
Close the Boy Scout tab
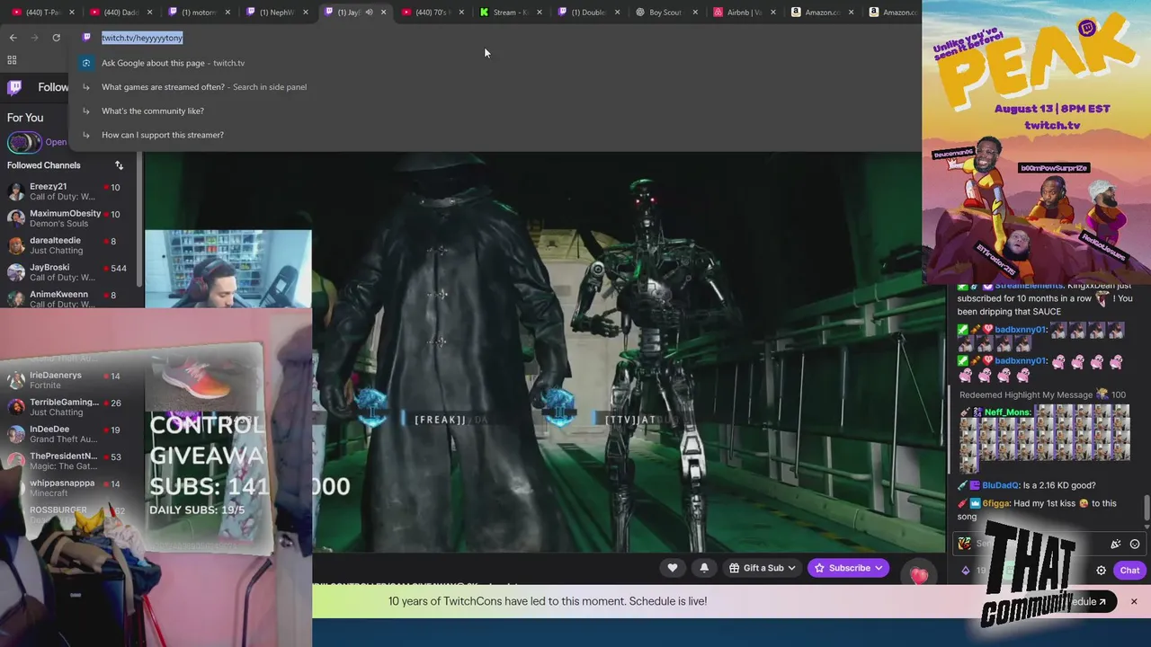695,13
